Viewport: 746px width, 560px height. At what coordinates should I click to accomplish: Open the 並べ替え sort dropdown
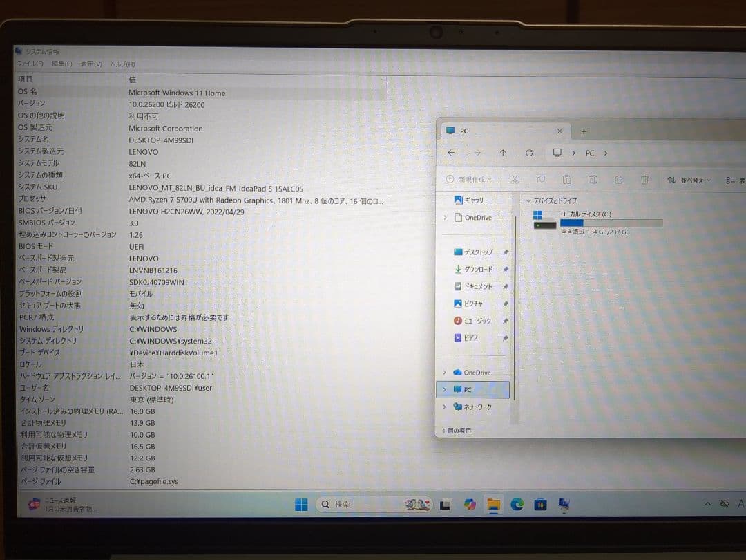tap(687, 178)
